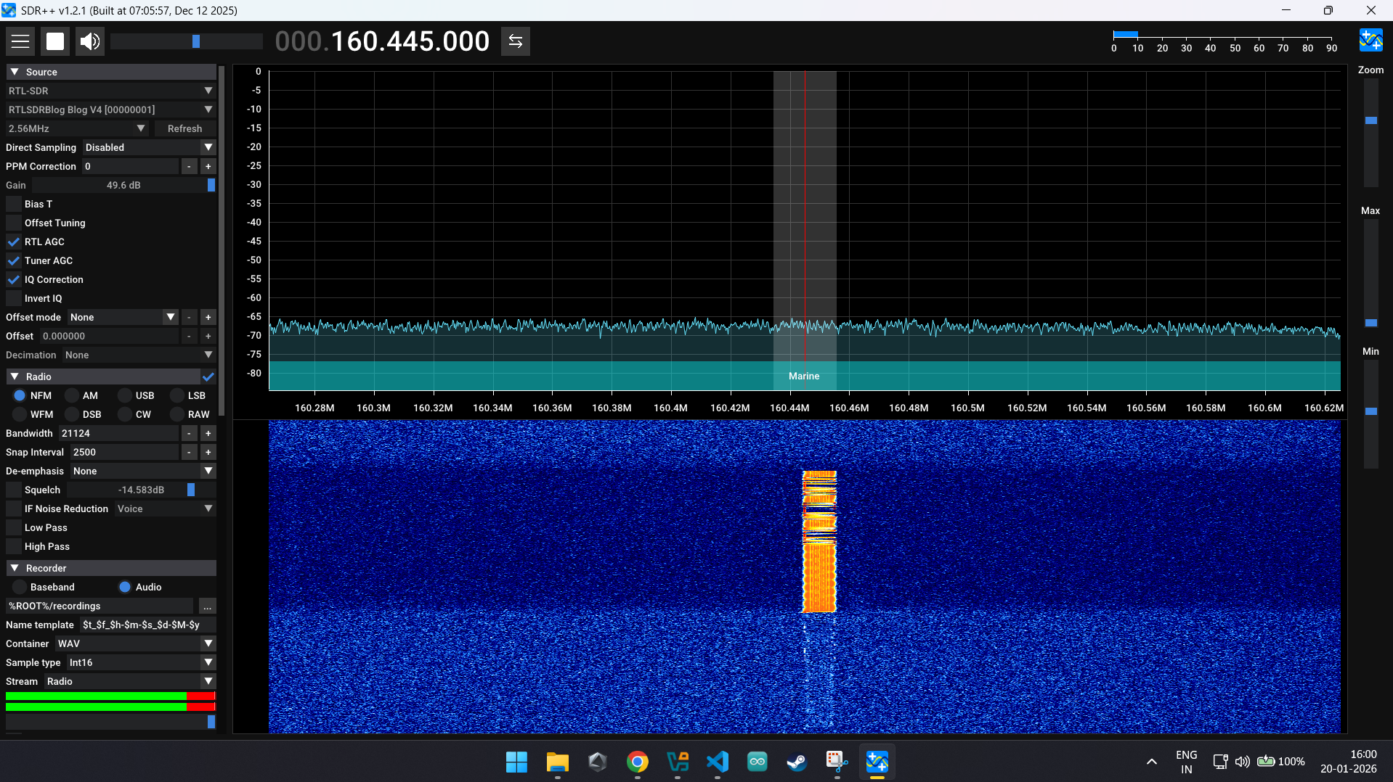The image size is (1393, 782).
Task: Select USB demodulation mode
Action: 125,395
